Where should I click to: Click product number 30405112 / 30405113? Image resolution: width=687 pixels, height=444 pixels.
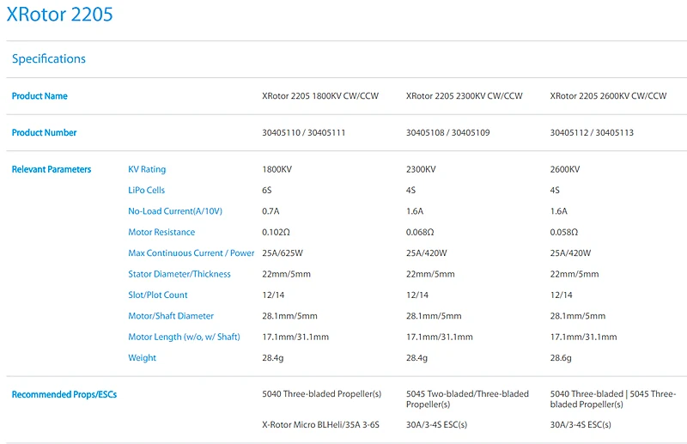[592, 132]
